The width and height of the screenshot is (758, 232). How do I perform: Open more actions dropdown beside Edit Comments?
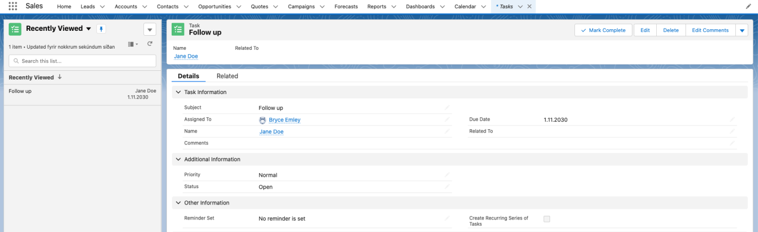click(742, 30)
